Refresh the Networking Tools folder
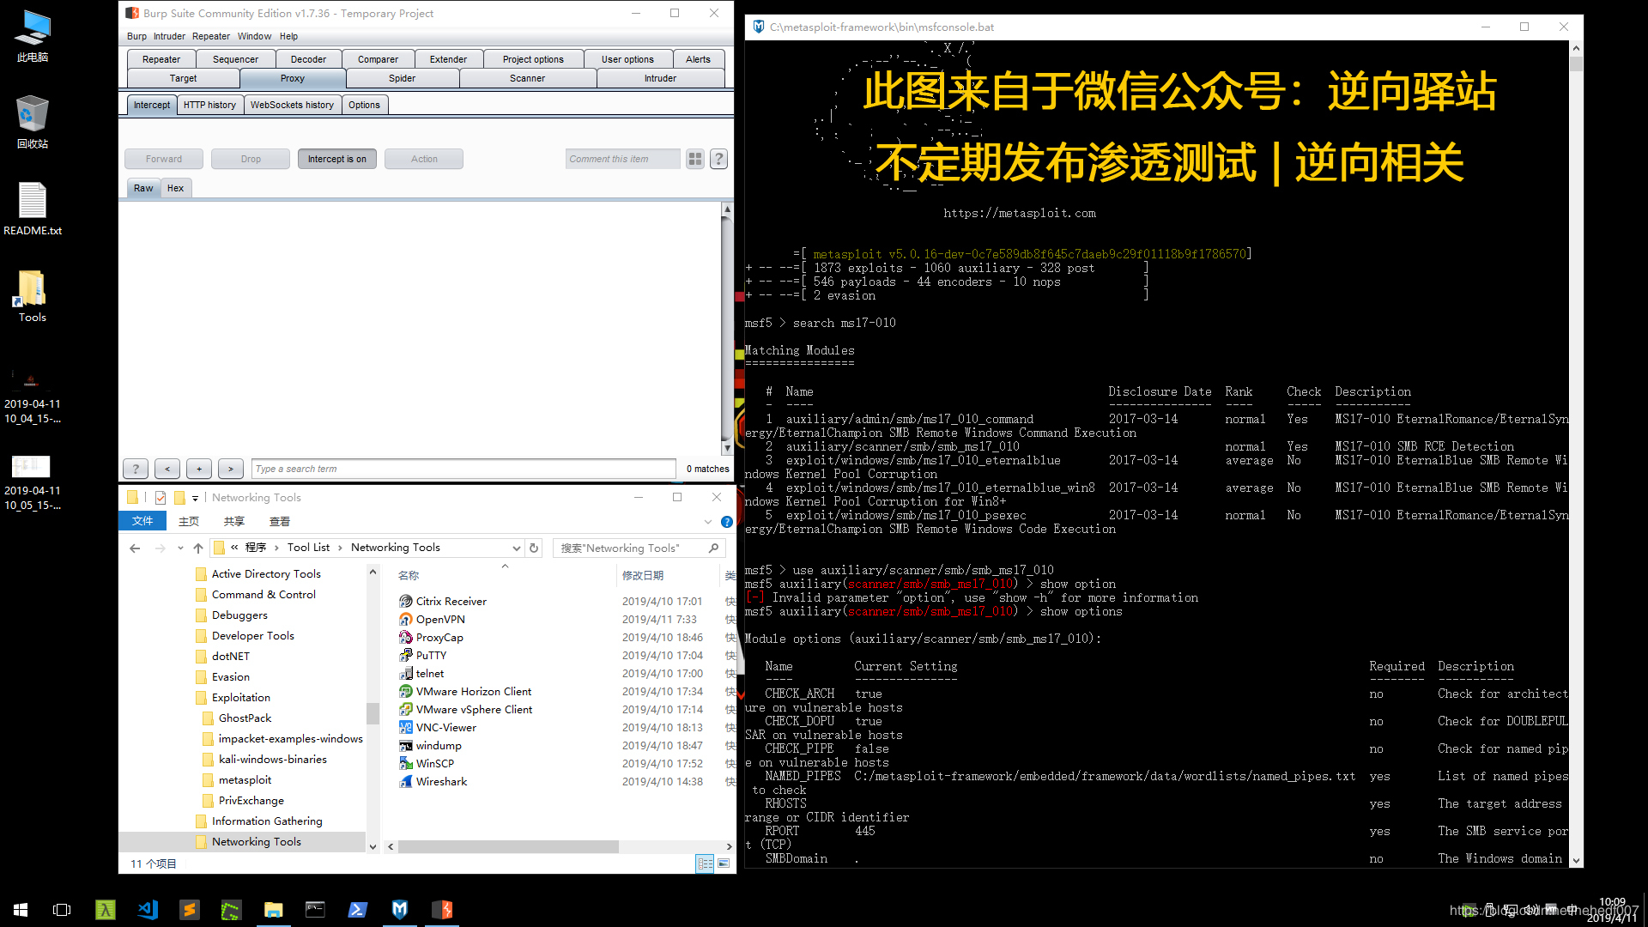This screenshot has height=927, width=1648. pyautogui.click(x=534, y=548)
